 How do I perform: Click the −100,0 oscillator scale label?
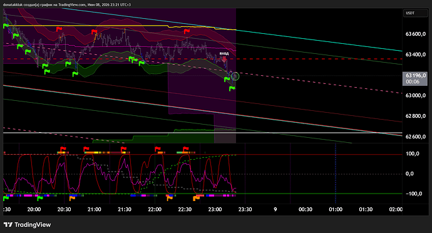(414, 194)
